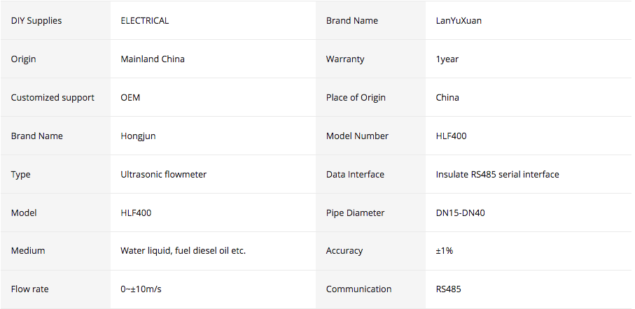Screen dimensions: 635x309
Task: Select the ELECTRICAL value text
Action: click(145, 21)
